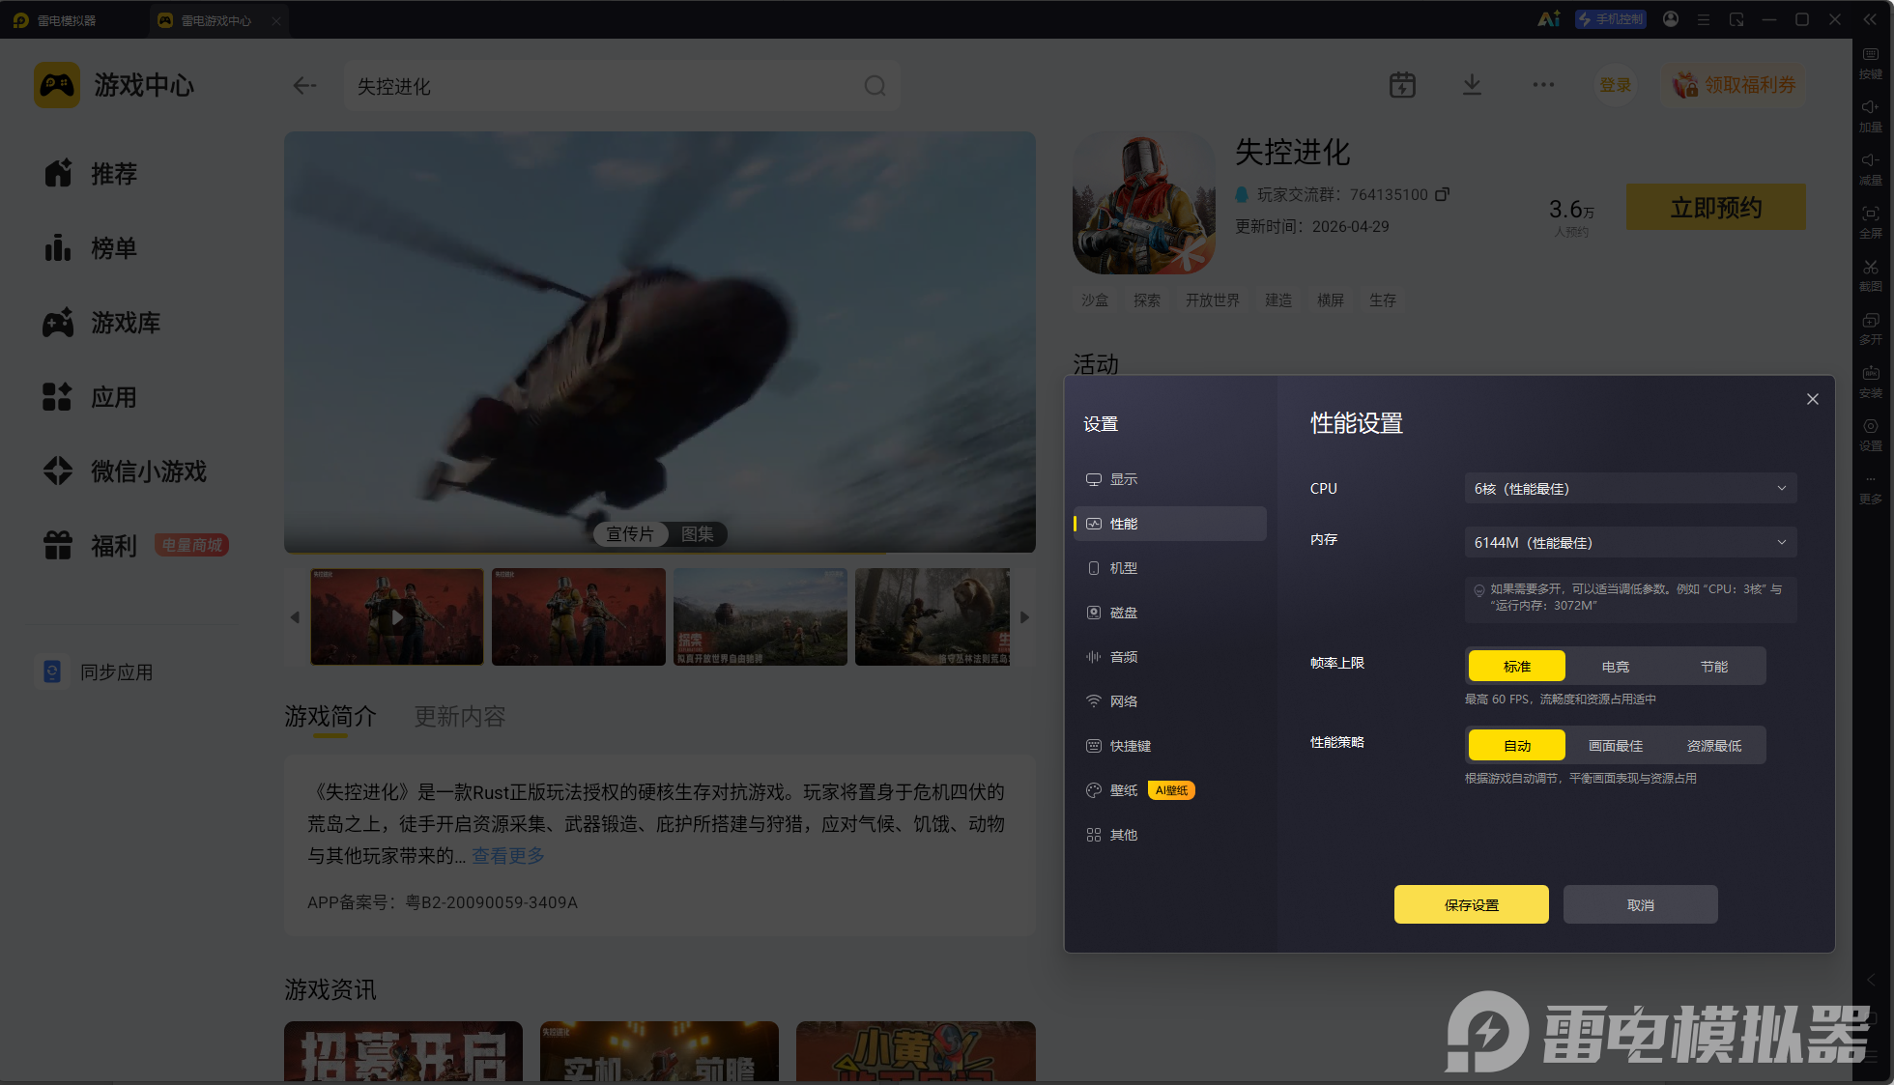Image resolution: width=1894 pixels, height=1085 pixels.
Task: Open the 查看更多 link in game intro
Action: coord(508,856)
